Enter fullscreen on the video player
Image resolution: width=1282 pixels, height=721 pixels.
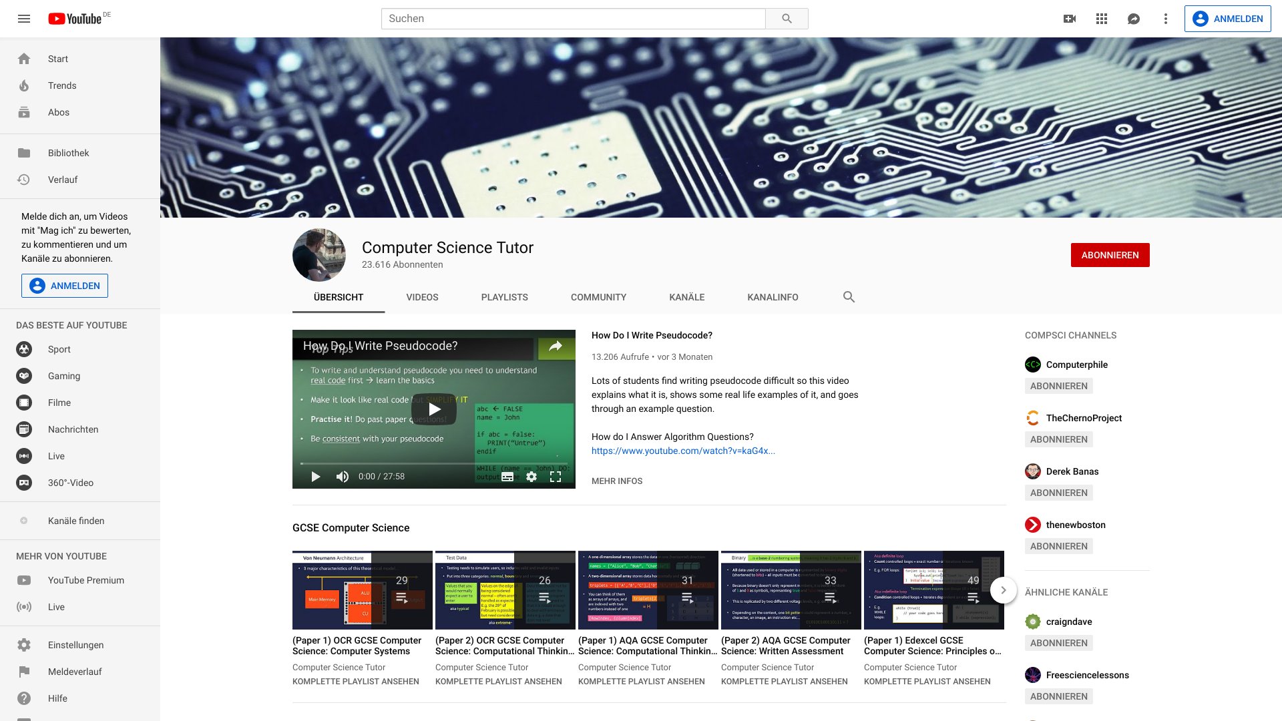pos(556,477)
